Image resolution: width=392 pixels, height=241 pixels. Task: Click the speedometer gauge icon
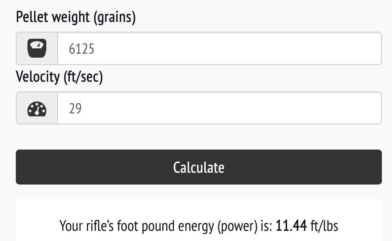37,109
